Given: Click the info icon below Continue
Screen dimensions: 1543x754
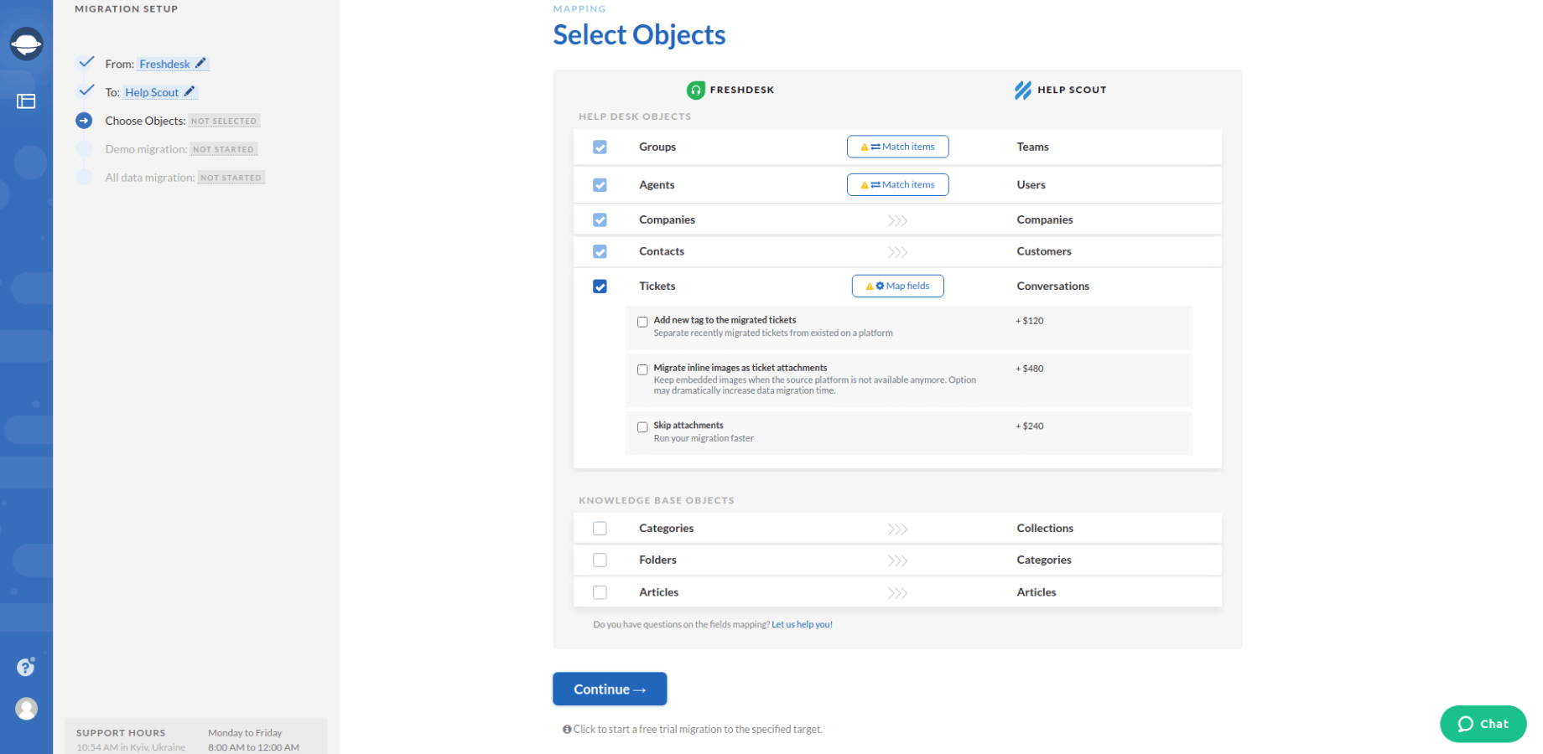Looking at the screenshot, I should 567,730.
